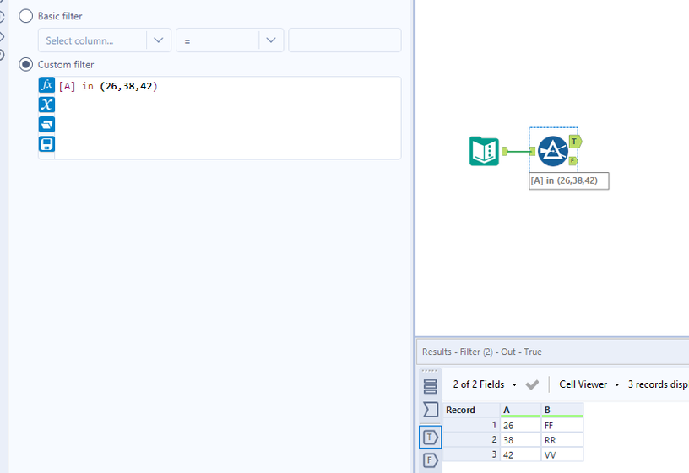
Task: Click the checkmark apply icon in results
Action: tap(532, 384)
